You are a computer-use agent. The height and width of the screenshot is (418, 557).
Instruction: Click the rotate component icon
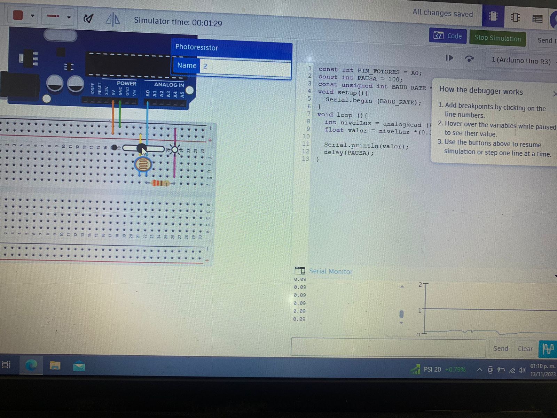(x=89, y=18)
